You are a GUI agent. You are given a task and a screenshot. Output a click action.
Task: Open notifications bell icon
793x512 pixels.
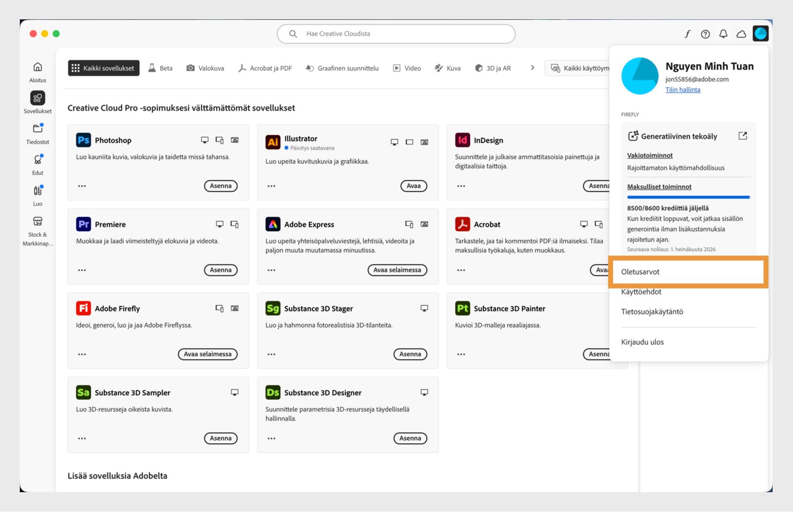tap(723, 34)
